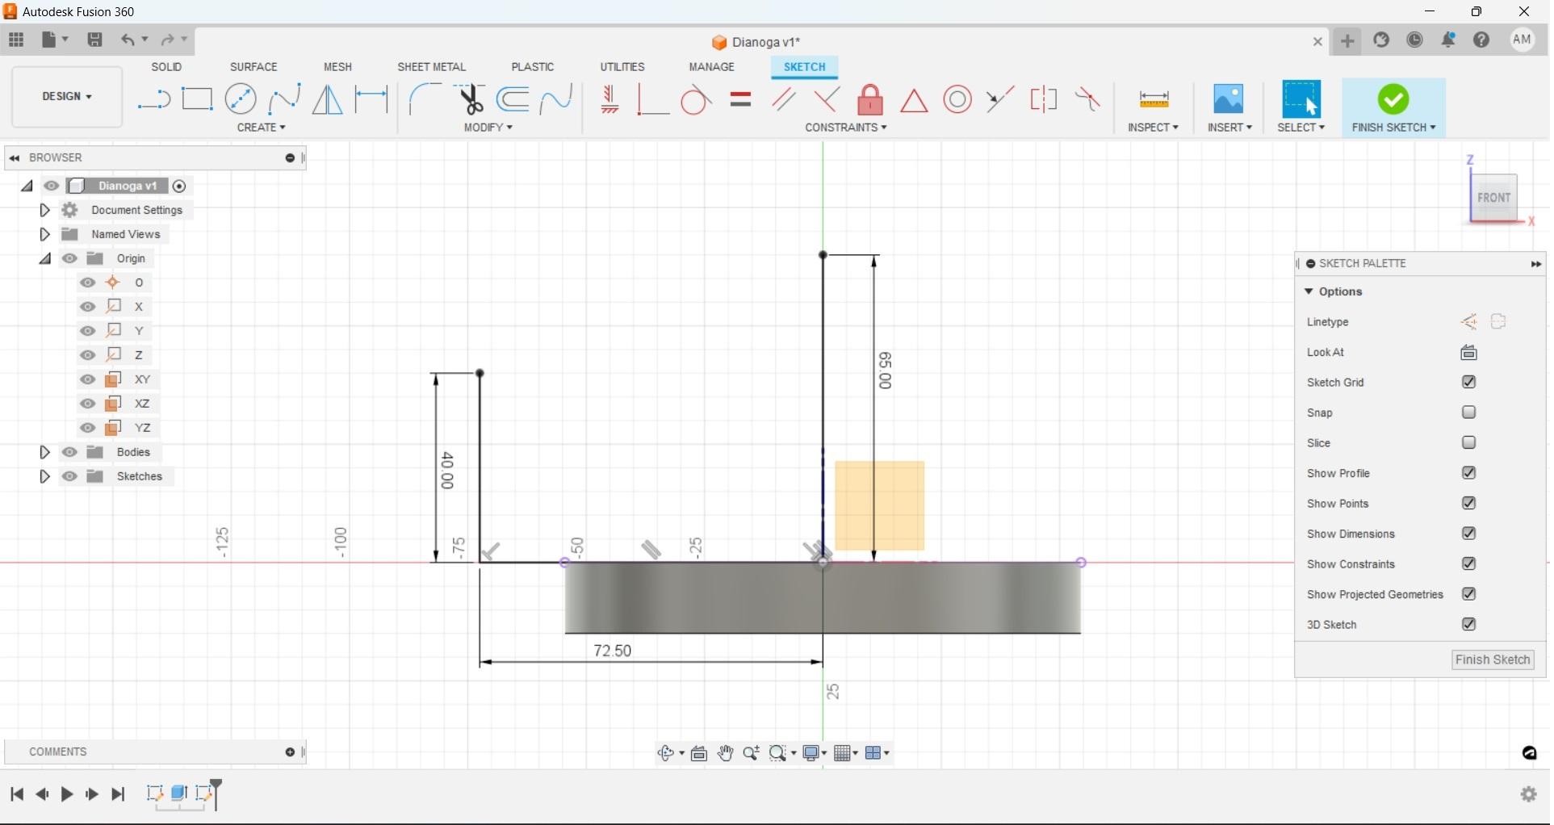Open the INSERT menu
This screenshot has height=825, width=1554.
1229,128
